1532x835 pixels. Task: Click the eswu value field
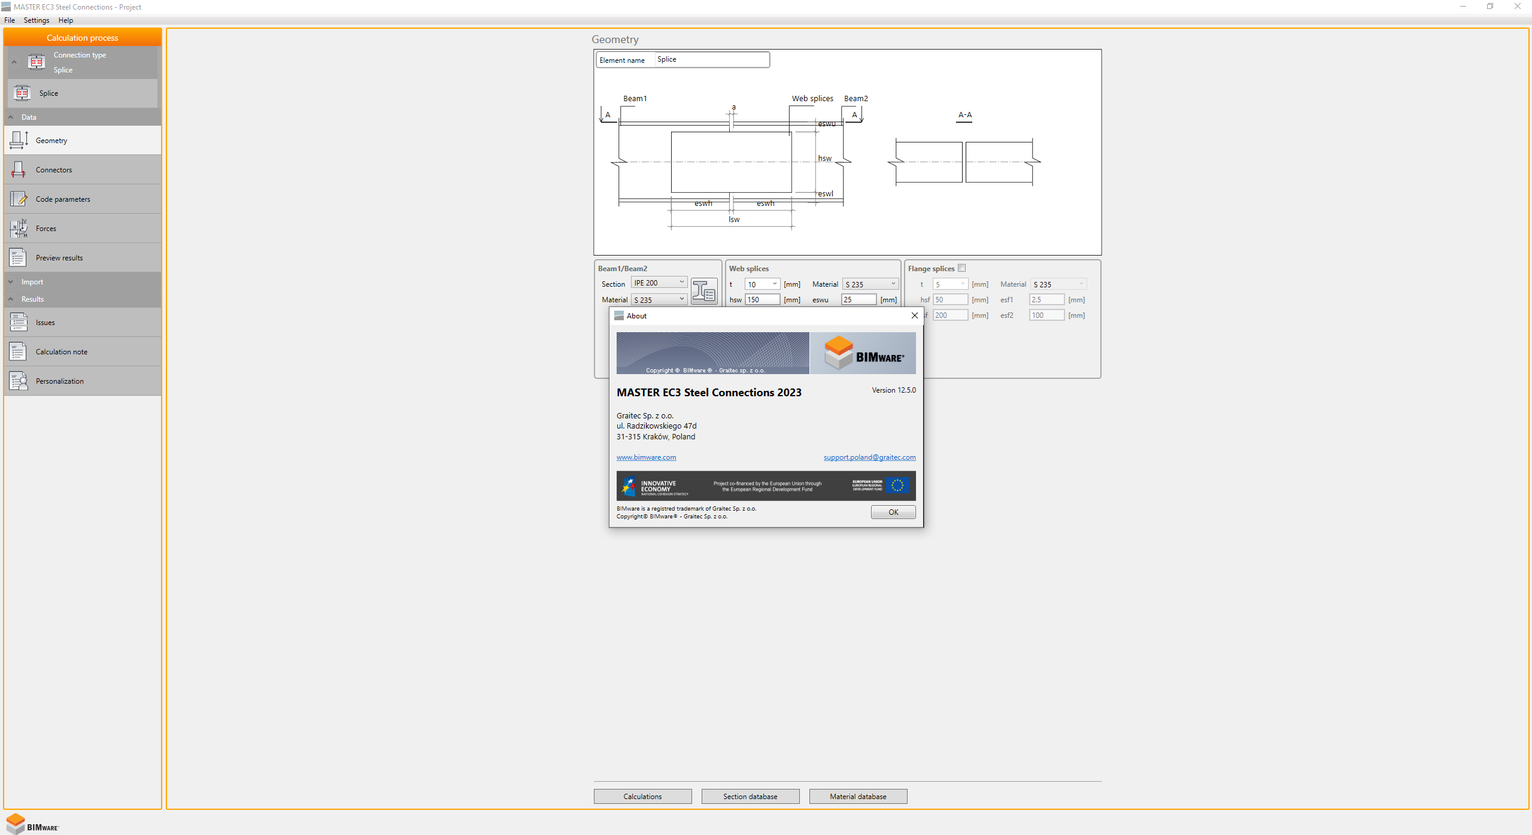tap(859, 300)
